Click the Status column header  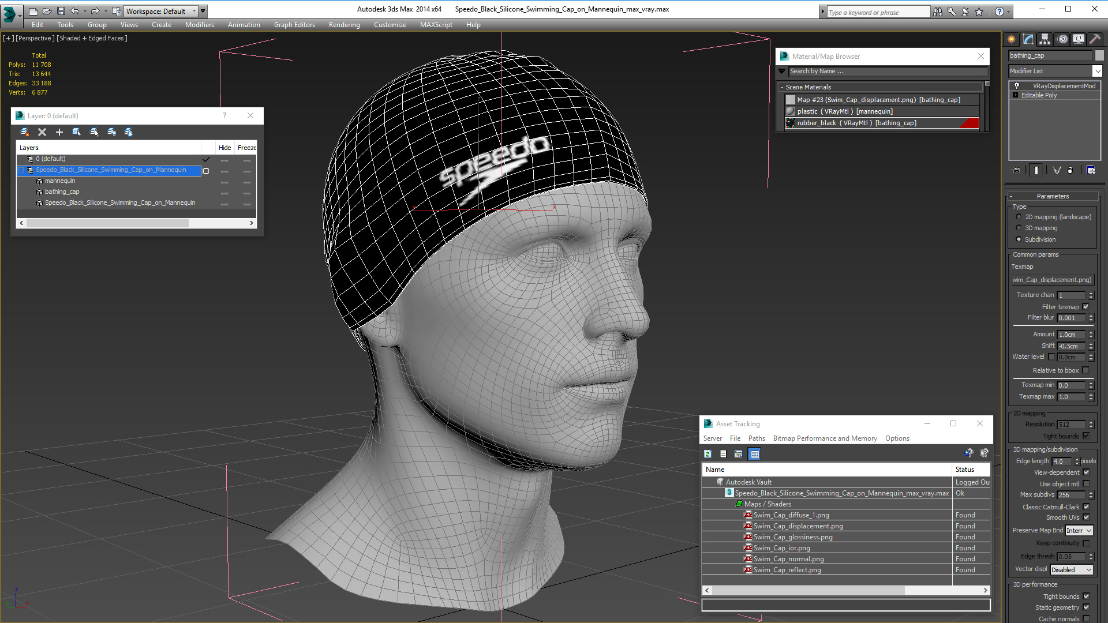971,470
